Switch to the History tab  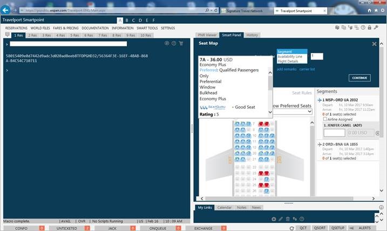click(252, 35)
